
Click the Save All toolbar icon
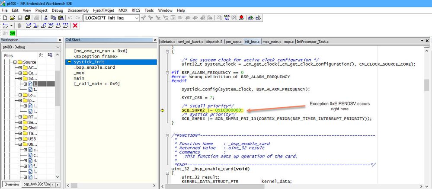[27, 18]
